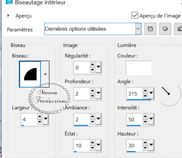The image size is (182, 158).
Task: Increase Régularité with its up arrow
Action: [x=92, y=64]
